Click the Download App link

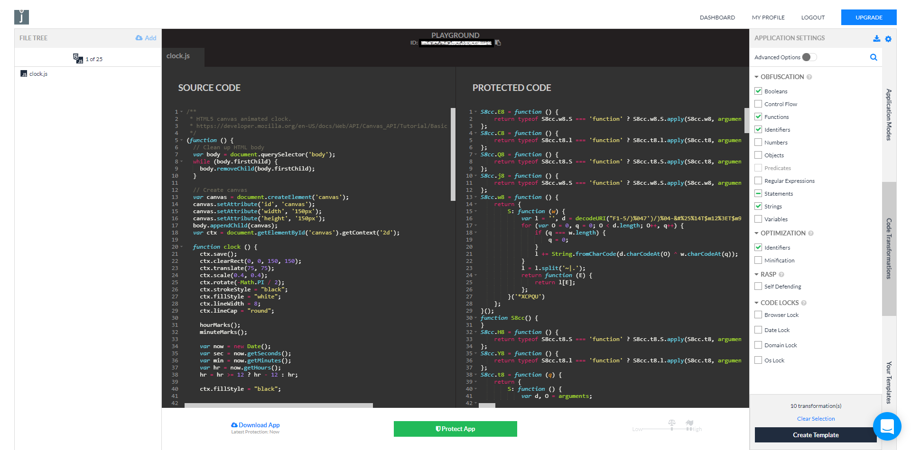[x=255, y=425]
